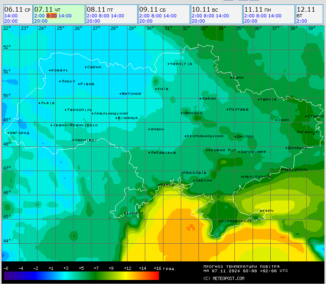Select the 10.11 Sunday date tab

tap(205, 9)
